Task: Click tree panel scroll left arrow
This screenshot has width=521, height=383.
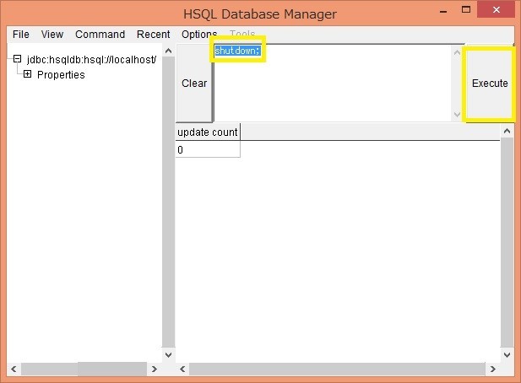Action: [x=14, y=369]
